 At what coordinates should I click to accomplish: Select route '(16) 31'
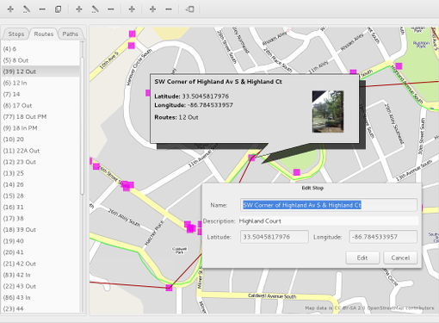click(40, 207)
